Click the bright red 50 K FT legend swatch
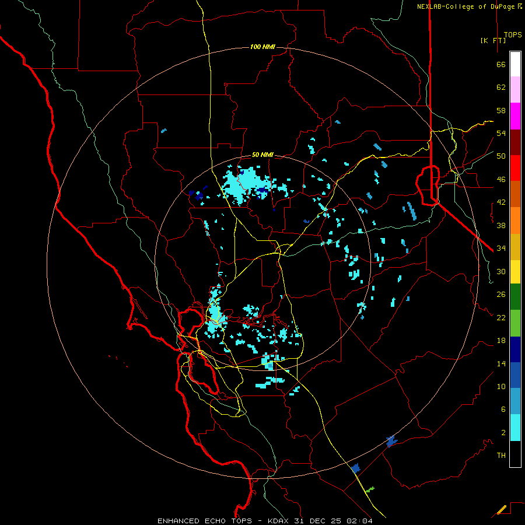The image size is (525, 525). point(515,168)
